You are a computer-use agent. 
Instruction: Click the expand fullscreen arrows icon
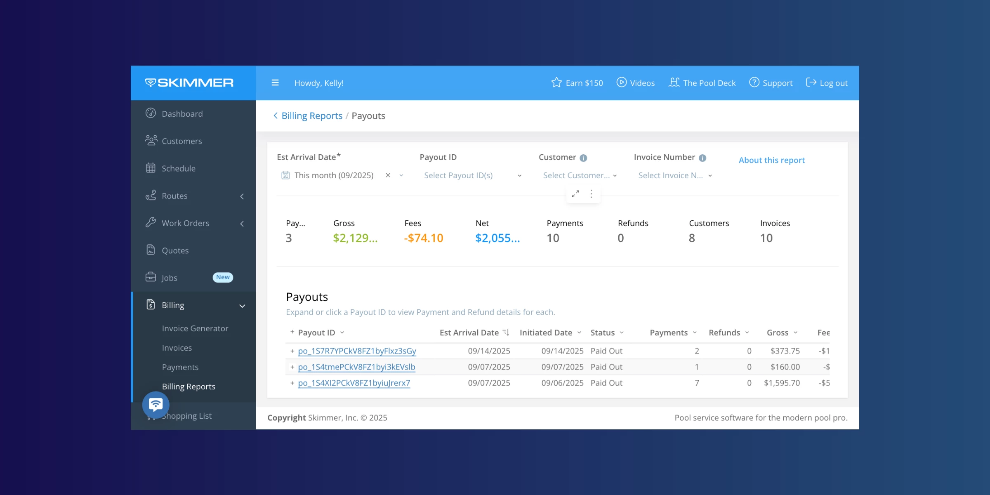coord(575,194)
